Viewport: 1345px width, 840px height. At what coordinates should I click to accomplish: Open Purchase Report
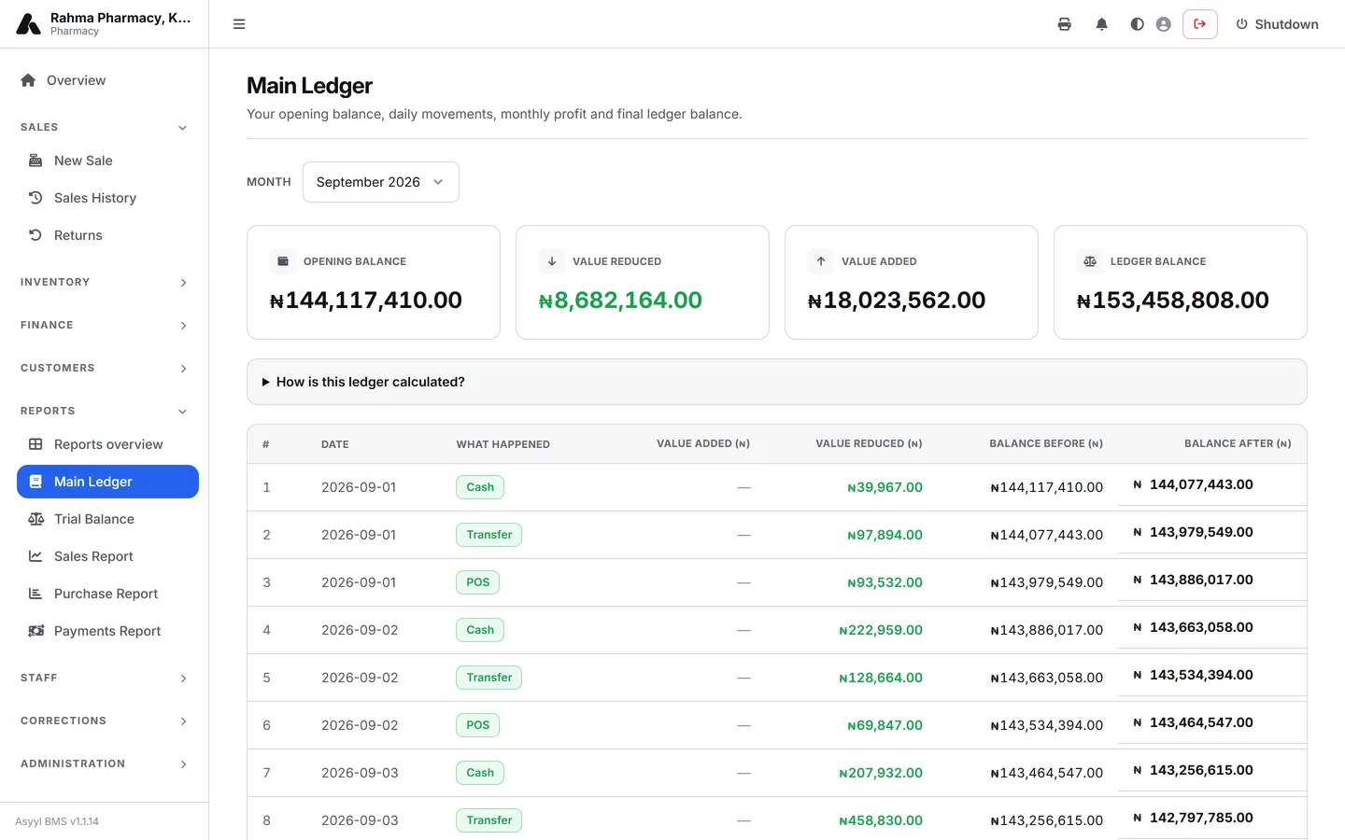pyautogui.click(x=107, y=594)
